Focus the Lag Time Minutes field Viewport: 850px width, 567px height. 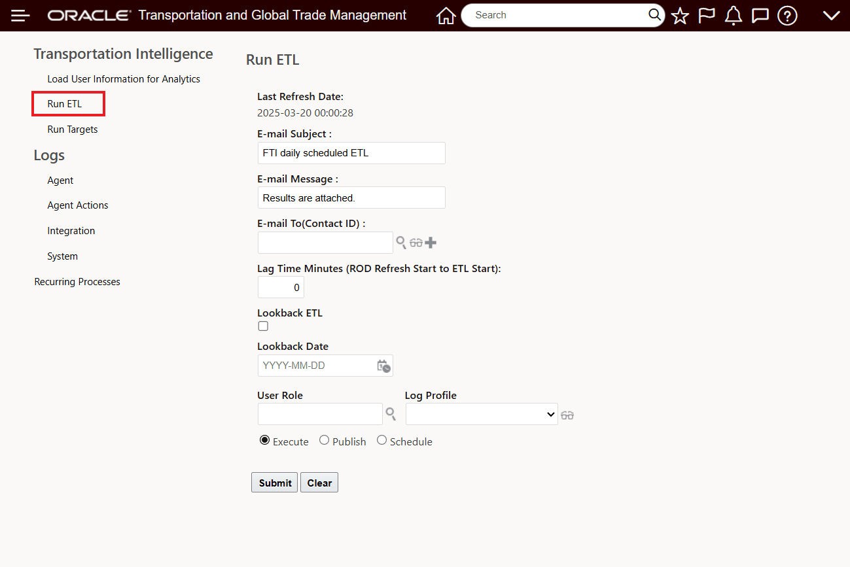pos(281,287)
